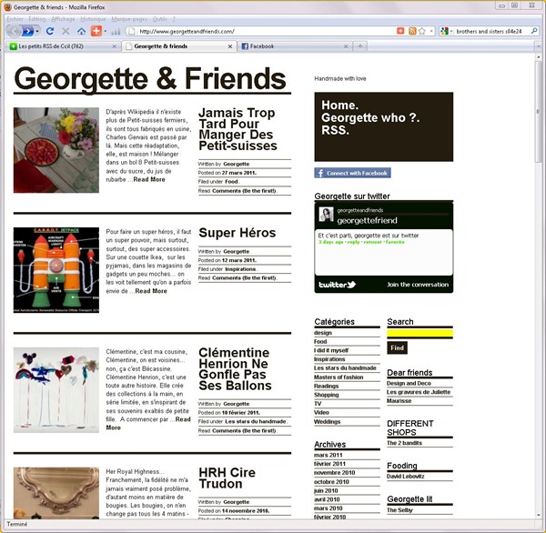The height and width of the screenshot is (533, 546).
Task: Select the I did it myself category
Action: pos(331,350)
